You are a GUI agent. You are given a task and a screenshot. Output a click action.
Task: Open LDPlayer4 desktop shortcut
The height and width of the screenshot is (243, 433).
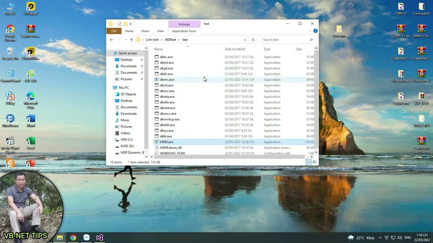pos(31,9)
